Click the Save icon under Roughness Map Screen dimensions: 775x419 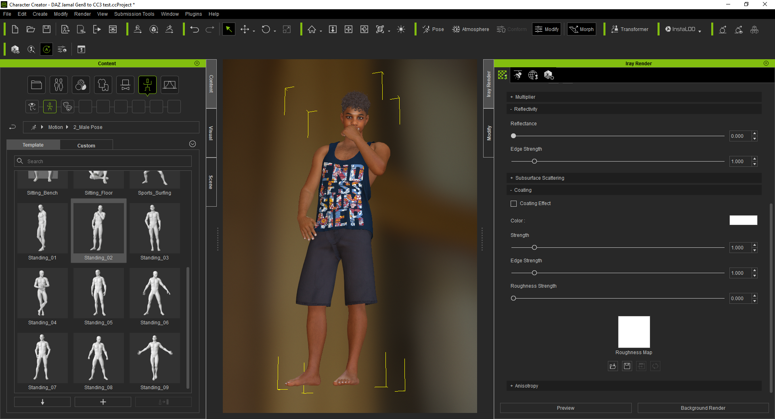pyautogui.click(x=627, y=366)
